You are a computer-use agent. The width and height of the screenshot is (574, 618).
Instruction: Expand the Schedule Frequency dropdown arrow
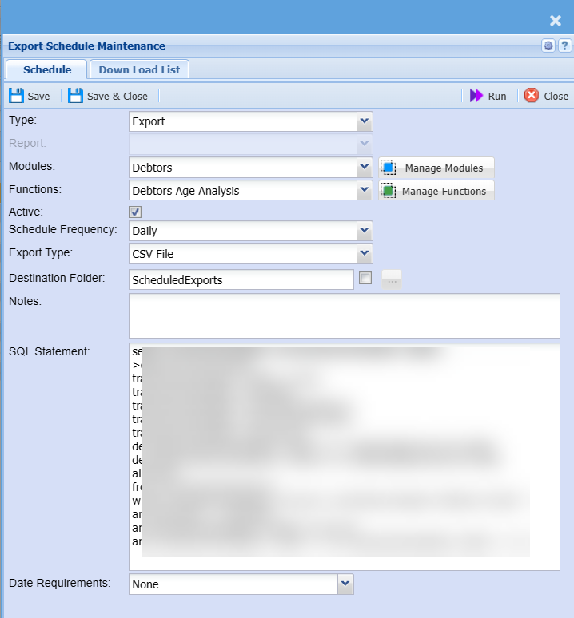tap(365, 231)
